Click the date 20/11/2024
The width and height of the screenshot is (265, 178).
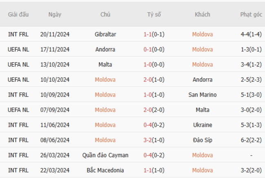55,34
